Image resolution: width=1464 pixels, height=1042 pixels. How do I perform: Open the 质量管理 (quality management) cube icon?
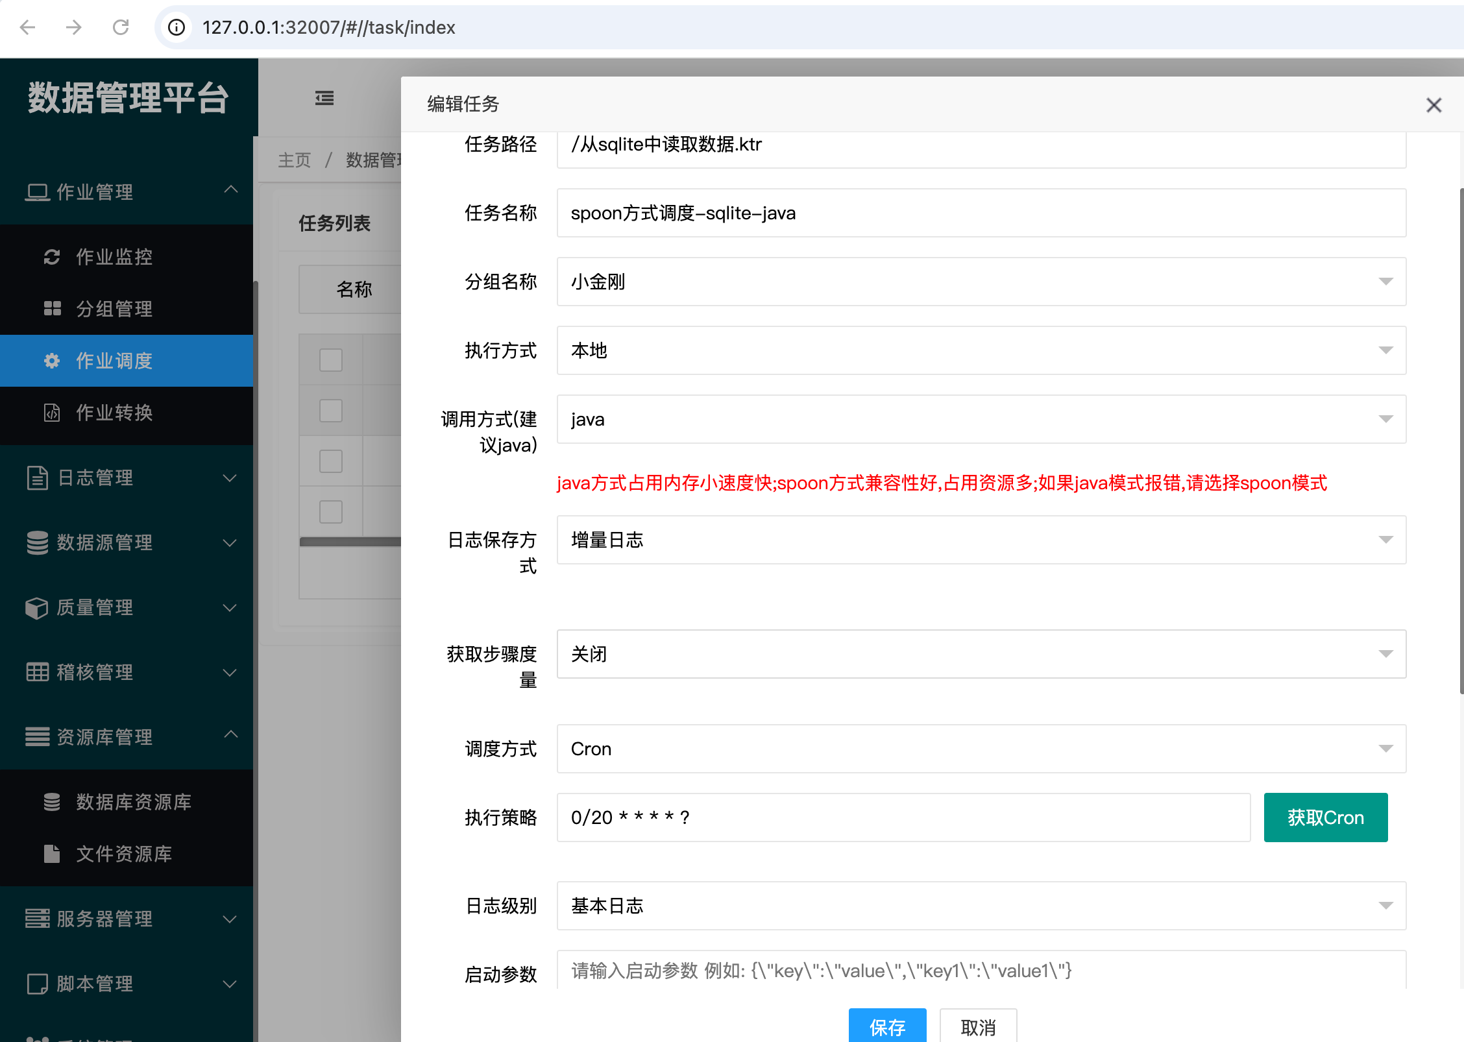coord(37,608)
